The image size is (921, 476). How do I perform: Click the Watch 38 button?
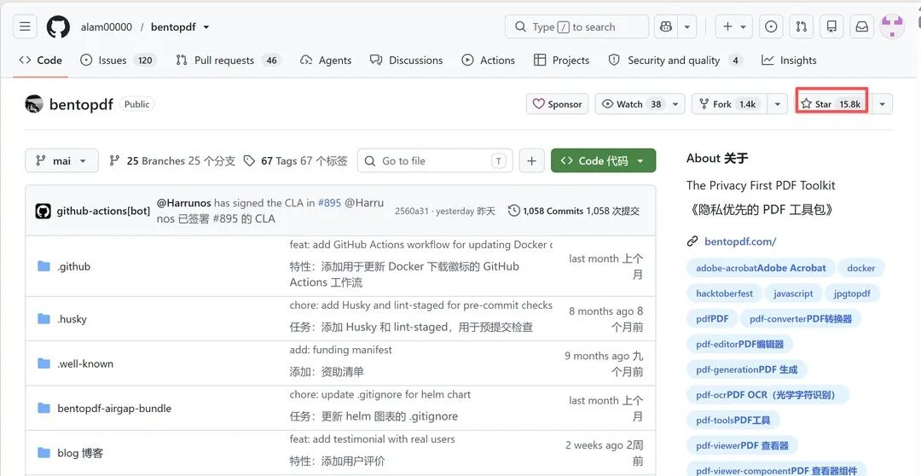pyautogui.click(x=640, y=104)
